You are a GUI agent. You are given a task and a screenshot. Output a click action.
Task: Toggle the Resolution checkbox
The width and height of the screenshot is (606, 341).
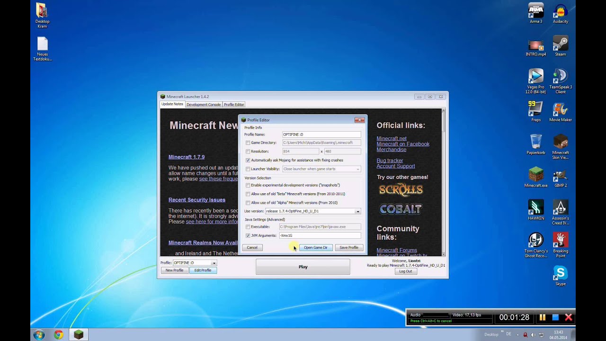[248, 152]
